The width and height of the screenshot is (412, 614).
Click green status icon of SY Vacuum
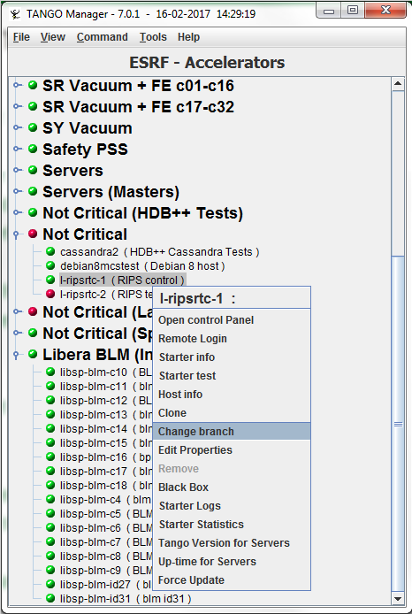coord(33,127)
